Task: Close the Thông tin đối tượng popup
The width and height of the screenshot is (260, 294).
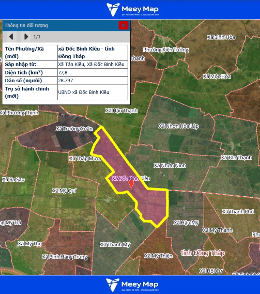Action: pos(124,25)
